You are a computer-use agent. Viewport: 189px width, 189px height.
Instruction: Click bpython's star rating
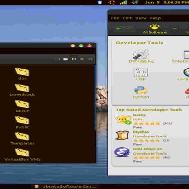tap(146, 140)
